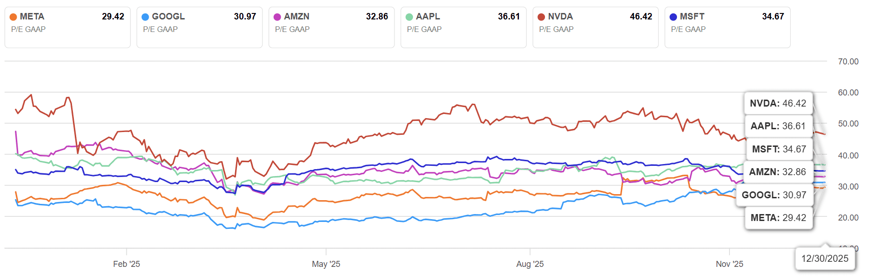Click the GOOGL: 30.97 chart tooltip
The width and height of the screenshot is (873, 278).
pos(774,195)
